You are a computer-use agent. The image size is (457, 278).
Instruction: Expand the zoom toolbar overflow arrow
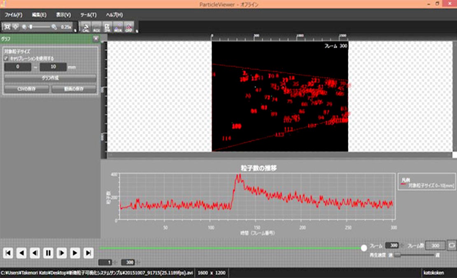click(x=75, y=30)
